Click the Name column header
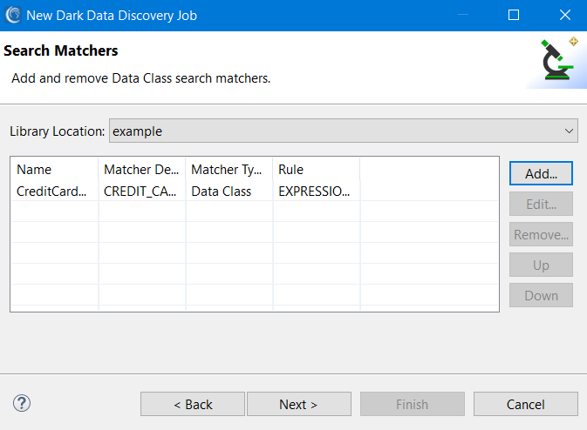The image size is (587, 430). point(54,170)
